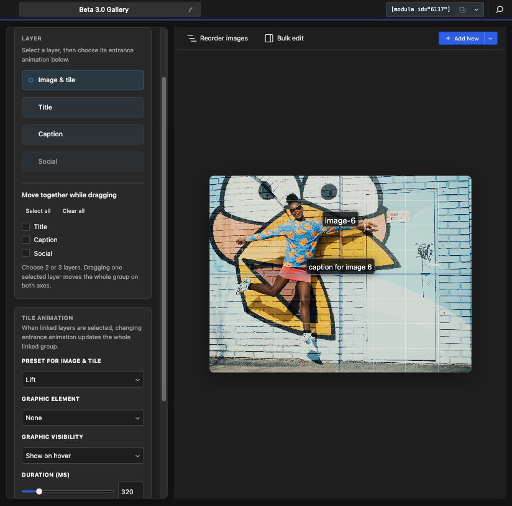Click the pencil edit icon beside gallery title

point(190,9)
